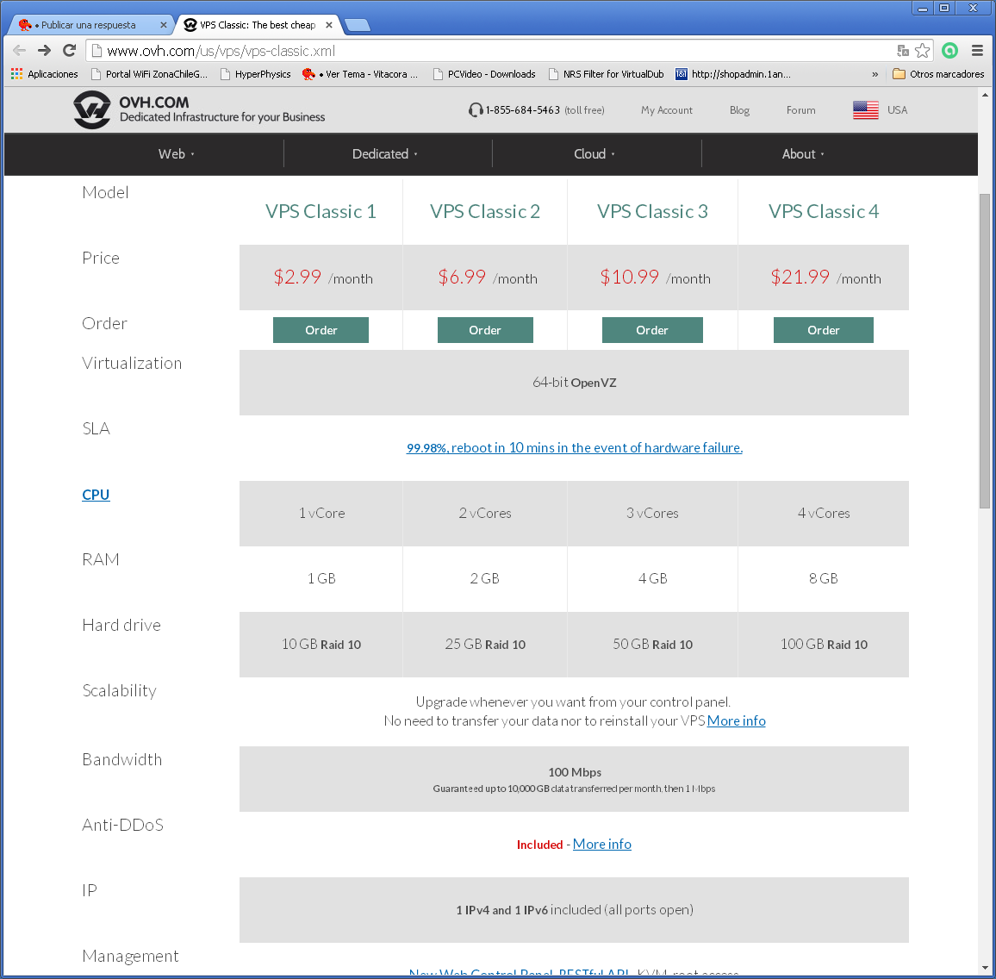Image resolution: width=996 pixels, height=979 pixels.
Task: Open the Aplicaciones apps shortcut
Action: point(44,74)
